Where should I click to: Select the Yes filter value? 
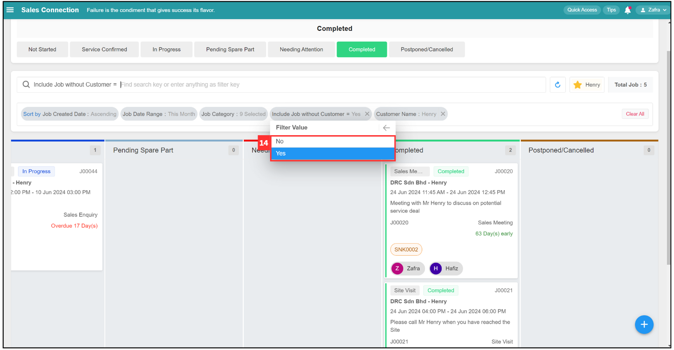tap(332, 154)
